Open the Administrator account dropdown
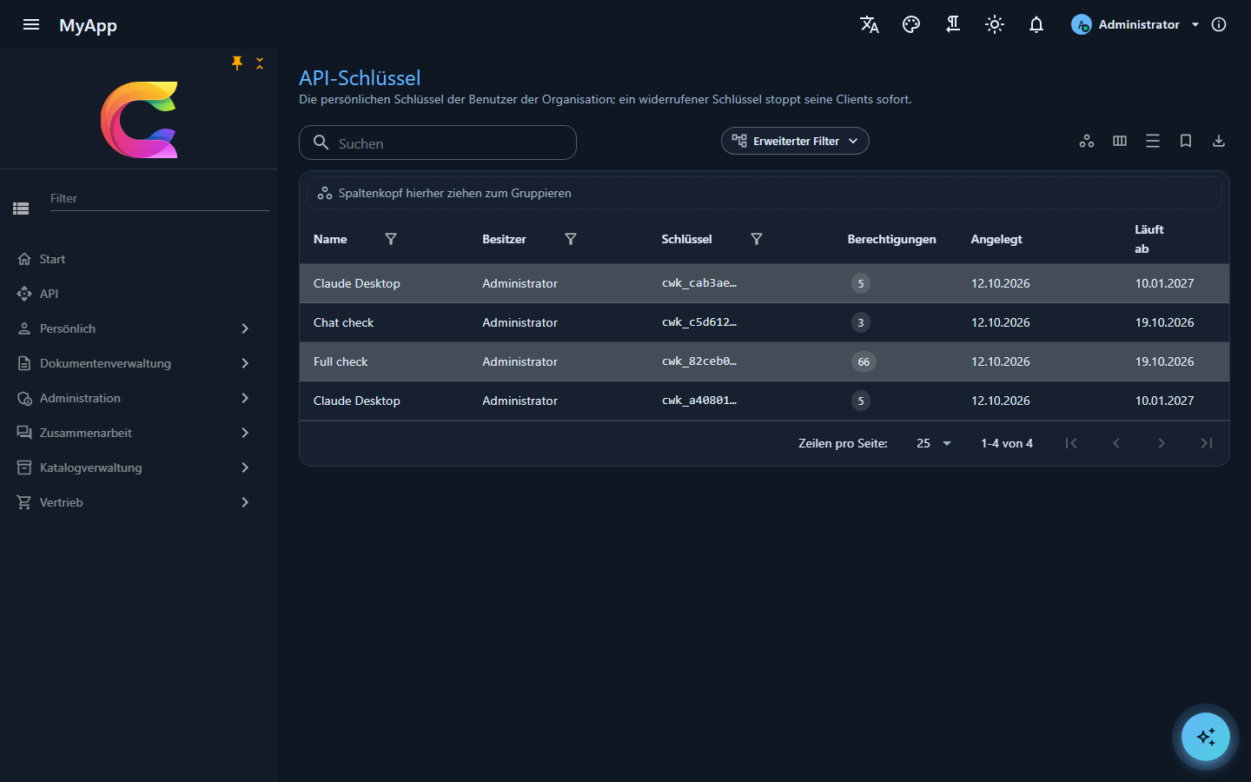 pyautogui.click(x=1135, y=24)
